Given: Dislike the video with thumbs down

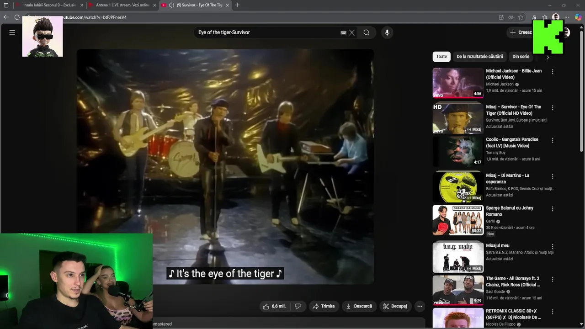Looking at the screenshot, I should pyautogui.click(x=298, y=306).
